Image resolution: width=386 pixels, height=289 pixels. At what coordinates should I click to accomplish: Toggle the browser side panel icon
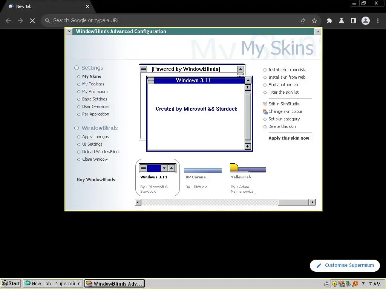click(x=353, y=21)
